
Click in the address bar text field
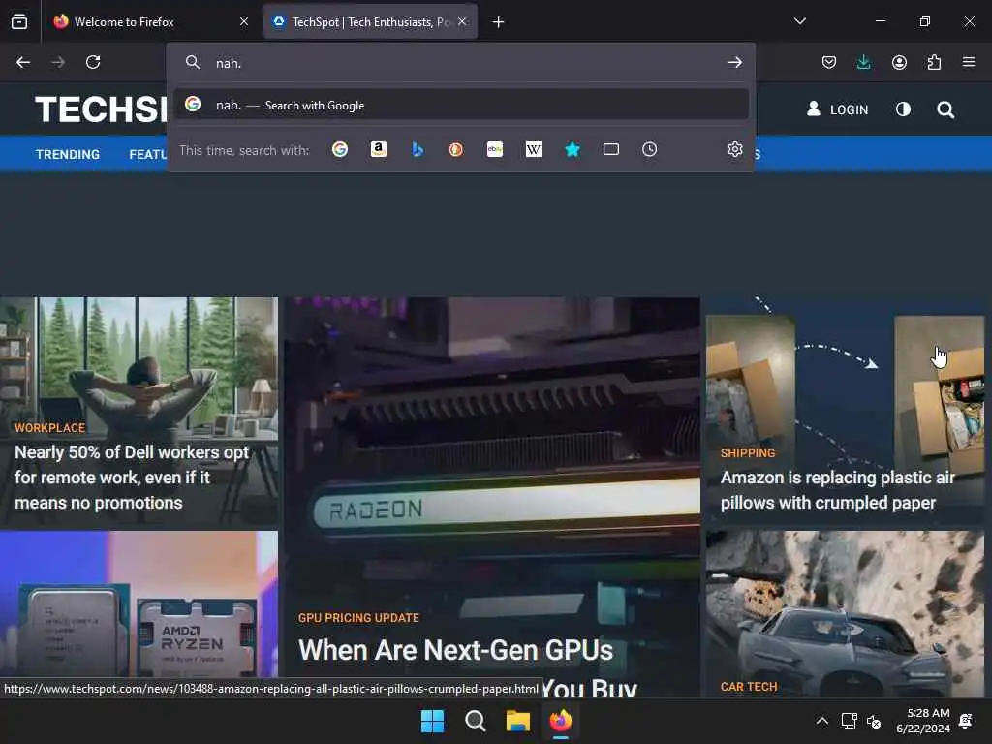[x=465, y=63]
